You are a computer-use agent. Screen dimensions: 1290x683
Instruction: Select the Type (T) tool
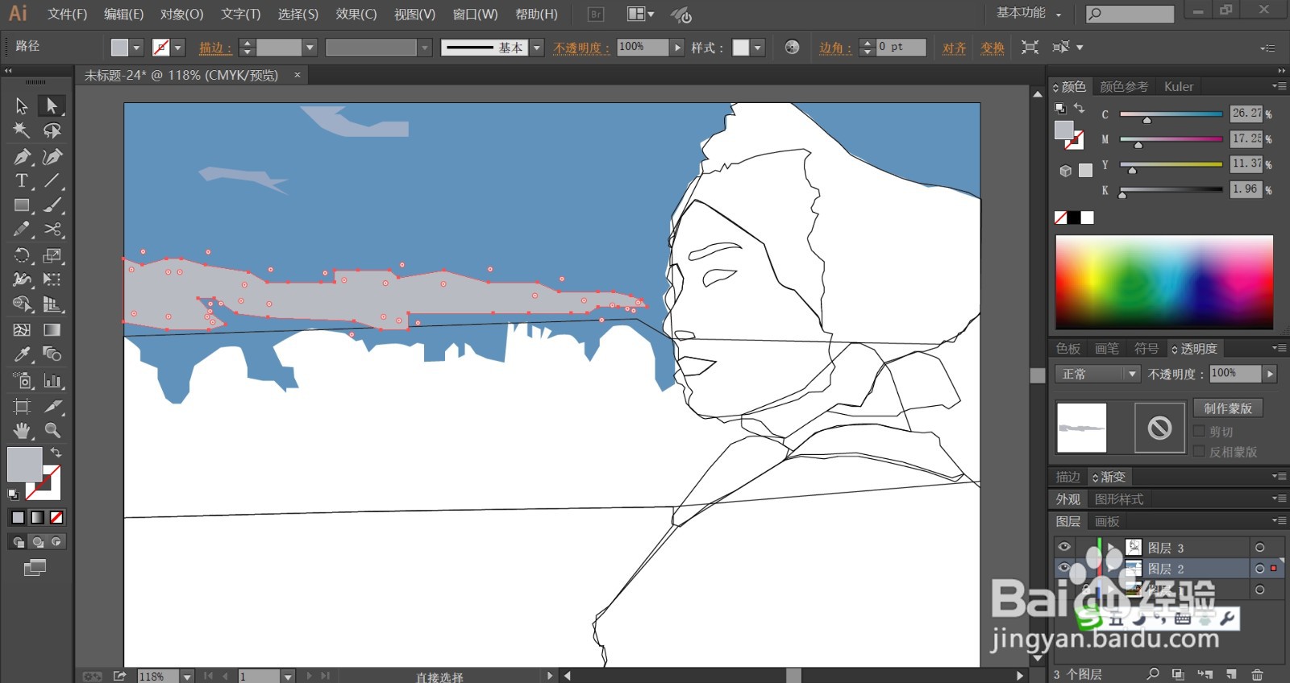click(22, 180)
